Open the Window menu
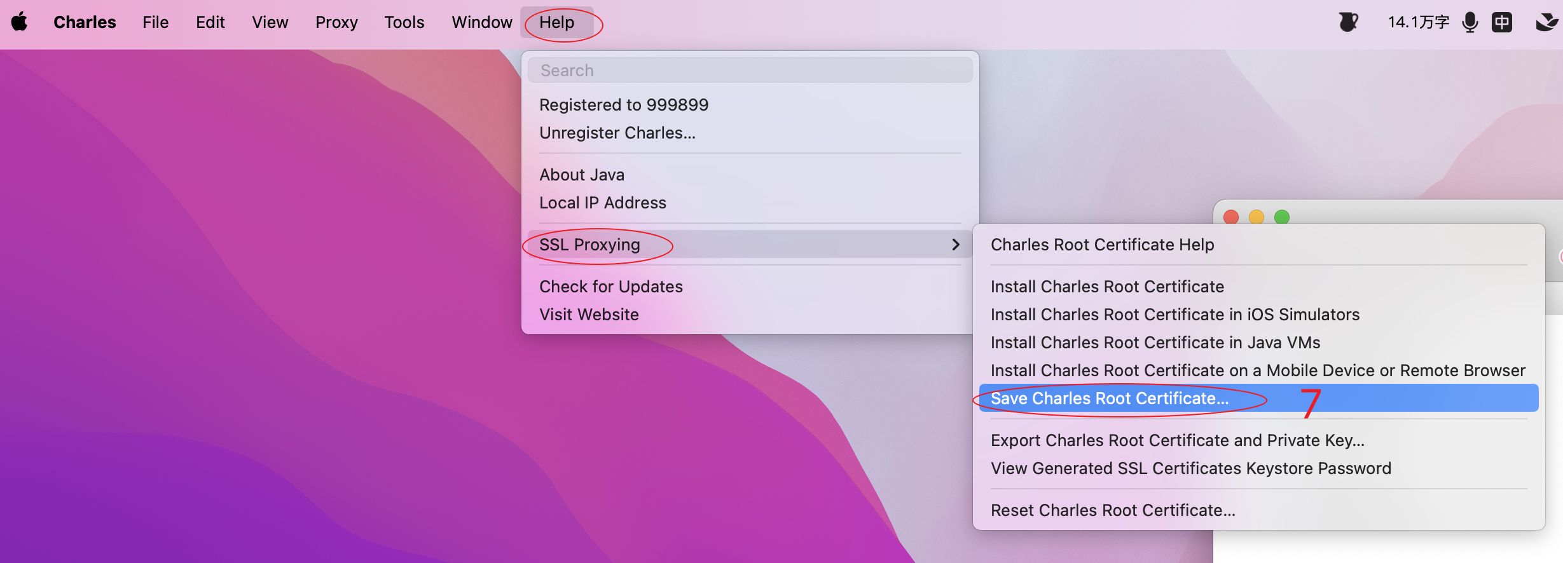 tap(482, 22)
